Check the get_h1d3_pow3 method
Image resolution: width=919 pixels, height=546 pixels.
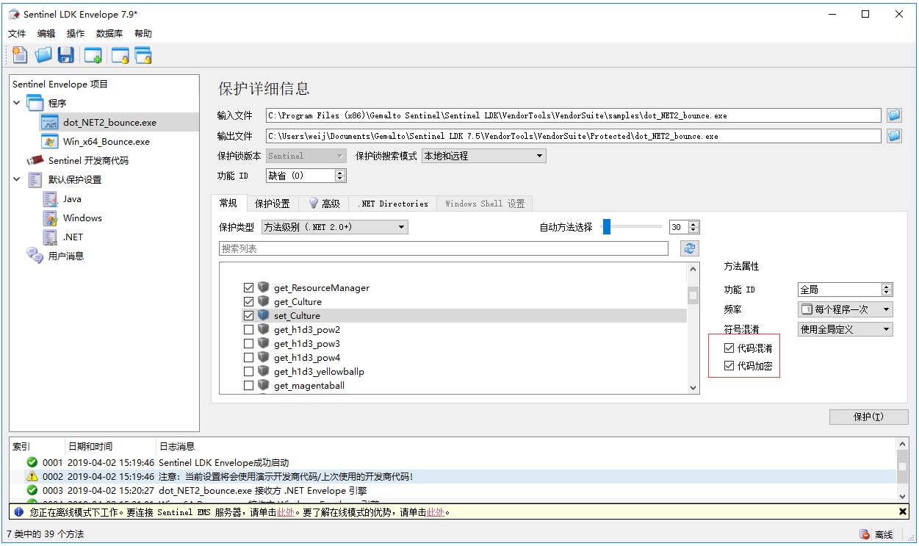pos(248,343)
